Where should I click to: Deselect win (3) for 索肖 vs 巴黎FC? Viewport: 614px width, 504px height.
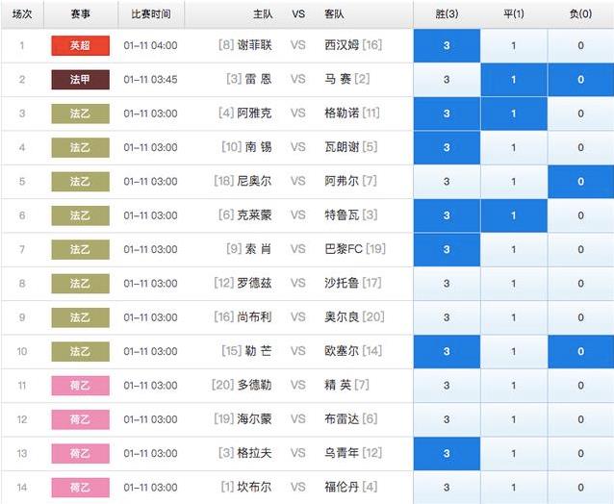(x=447, y=250)
